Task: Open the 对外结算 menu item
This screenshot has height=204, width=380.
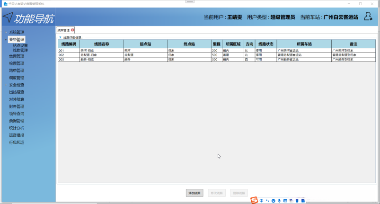Action: (17, 99)
